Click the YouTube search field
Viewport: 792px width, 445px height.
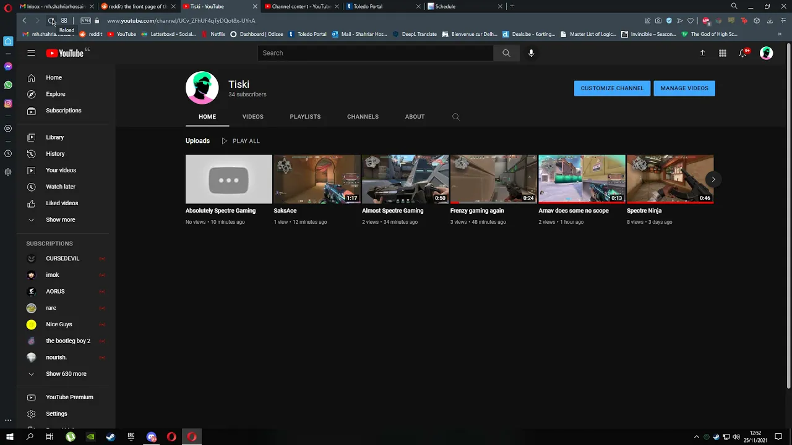click(376, 53)
